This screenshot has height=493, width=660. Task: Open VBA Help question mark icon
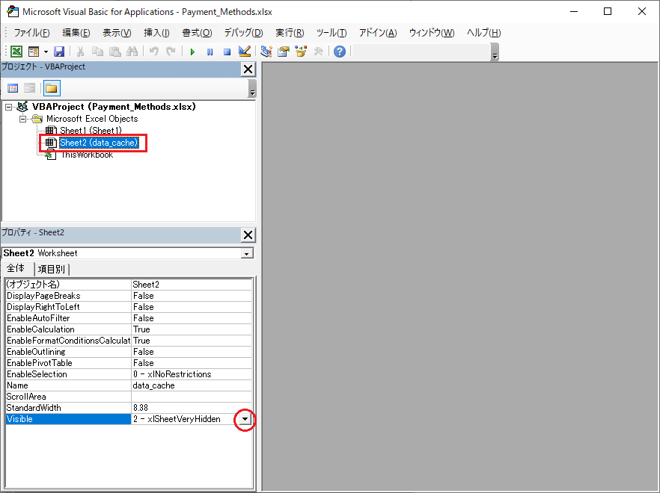coord(340,52)
